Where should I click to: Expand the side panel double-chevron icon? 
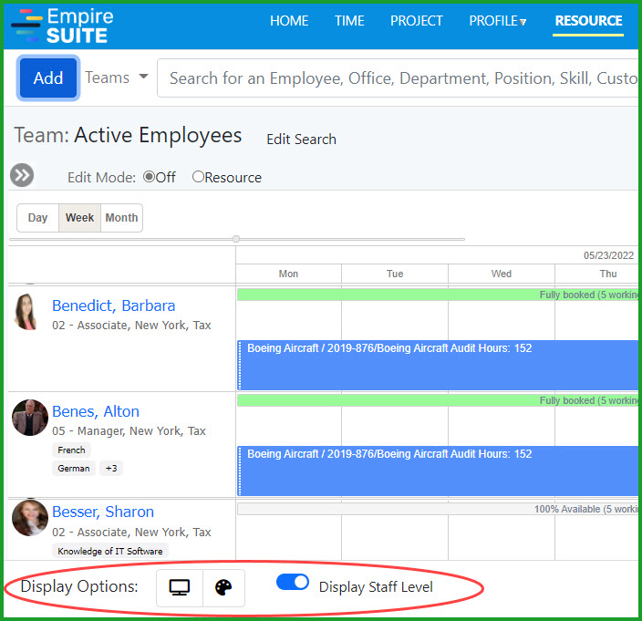[x=22, y=175]
